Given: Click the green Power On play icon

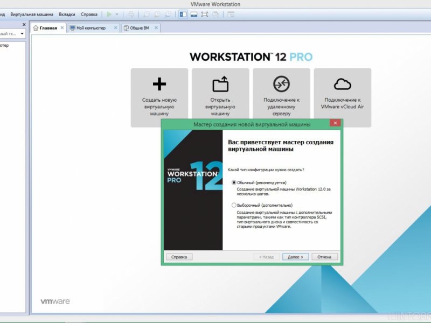Looking at the screenshot, I should click(109, 15).
